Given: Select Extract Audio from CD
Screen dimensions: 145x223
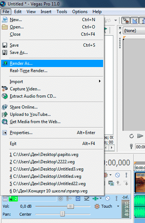Looking at the screenshot, I should [52, 96].
